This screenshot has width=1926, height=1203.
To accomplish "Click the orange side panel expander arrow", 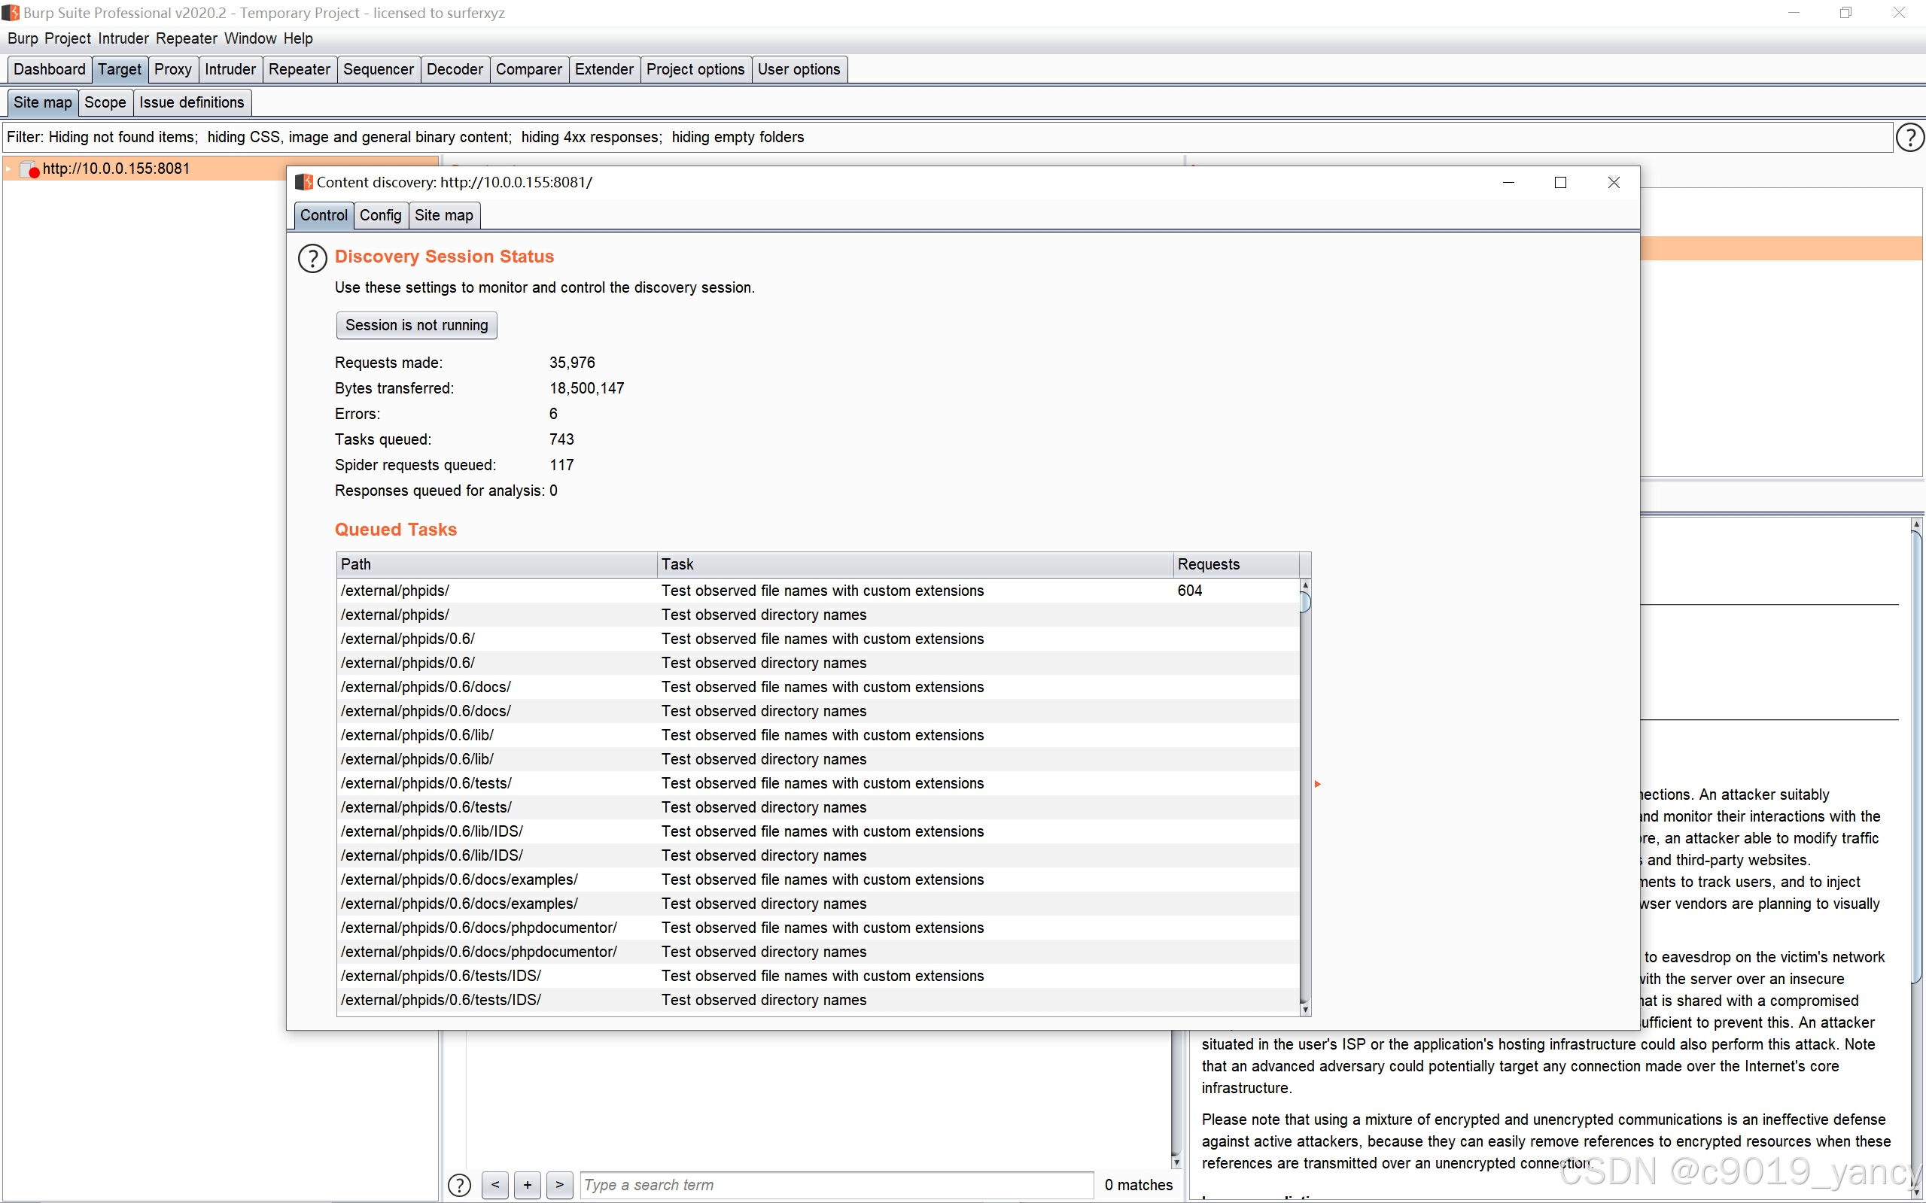I will (1318, 784).
